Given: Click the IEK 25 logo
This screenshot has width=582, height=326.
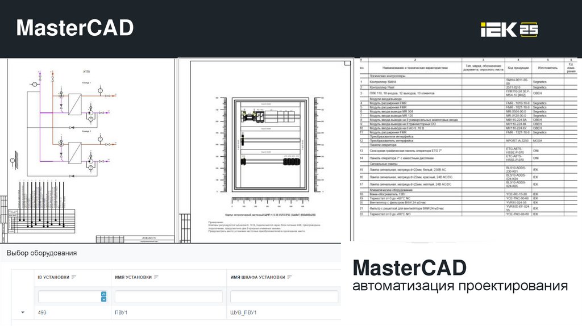Looking at the screenshot, I should point(509,30).
